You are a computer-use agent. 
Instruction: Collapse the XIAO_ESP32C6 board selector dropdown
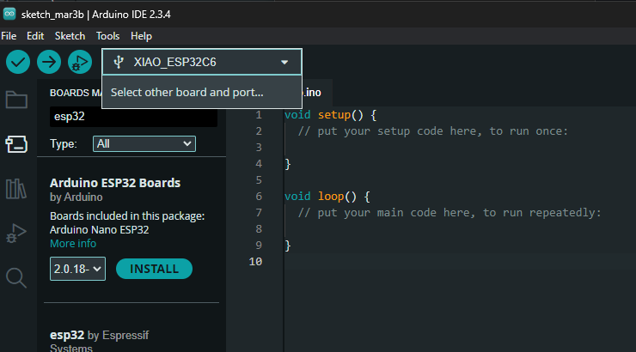point(202,62)
